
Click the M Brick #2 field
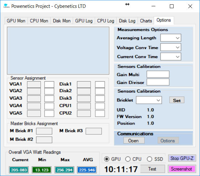click(x=44, y=140)
